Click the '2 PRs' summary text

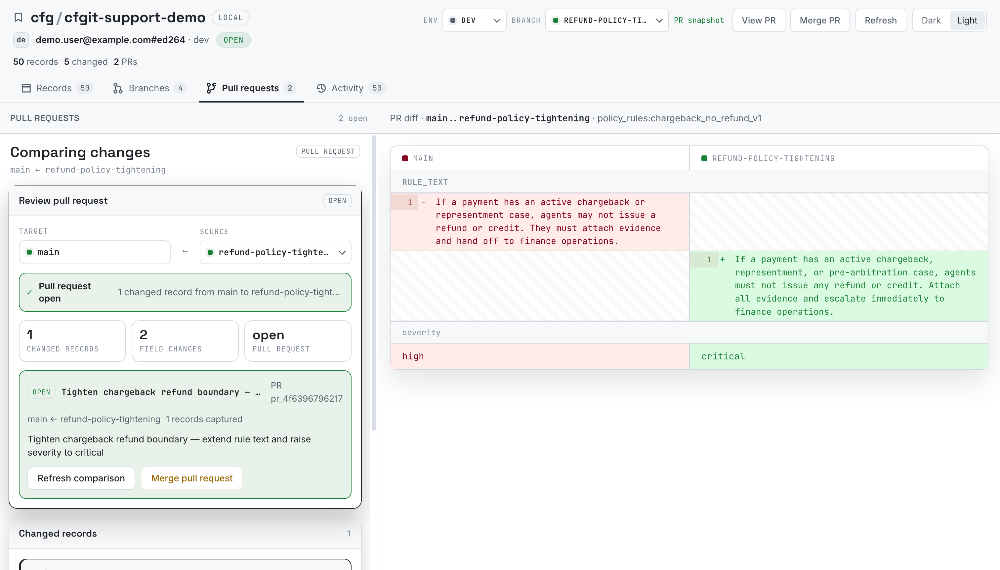coord(125,62)
